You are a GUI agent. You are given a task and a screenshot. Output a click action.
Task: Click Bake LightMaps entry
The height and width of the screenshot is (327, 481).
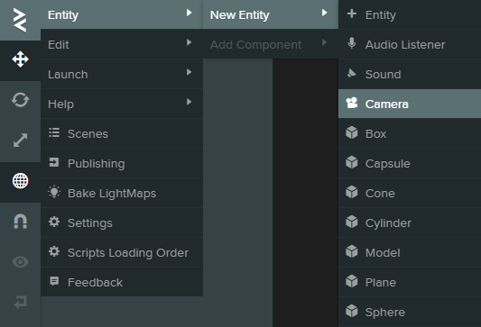point(122,193)
